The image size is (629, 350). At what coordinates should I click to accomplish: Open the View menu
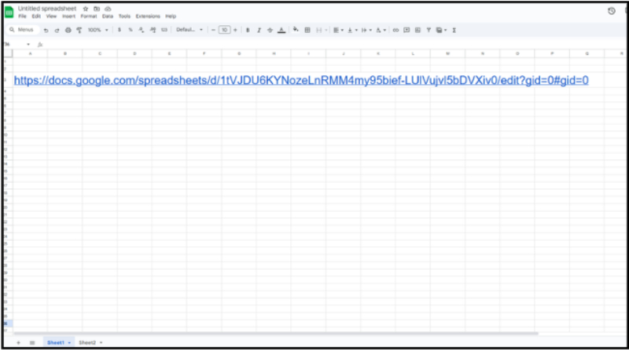(51, 16)
